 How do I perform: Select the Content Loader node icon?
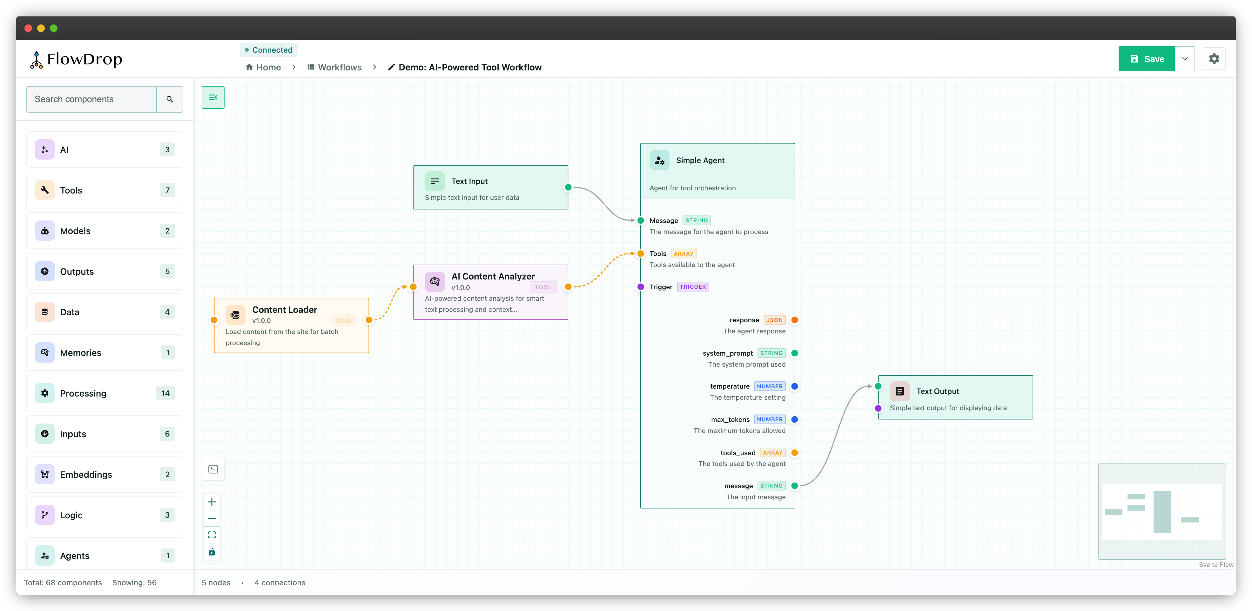point(235,314)
